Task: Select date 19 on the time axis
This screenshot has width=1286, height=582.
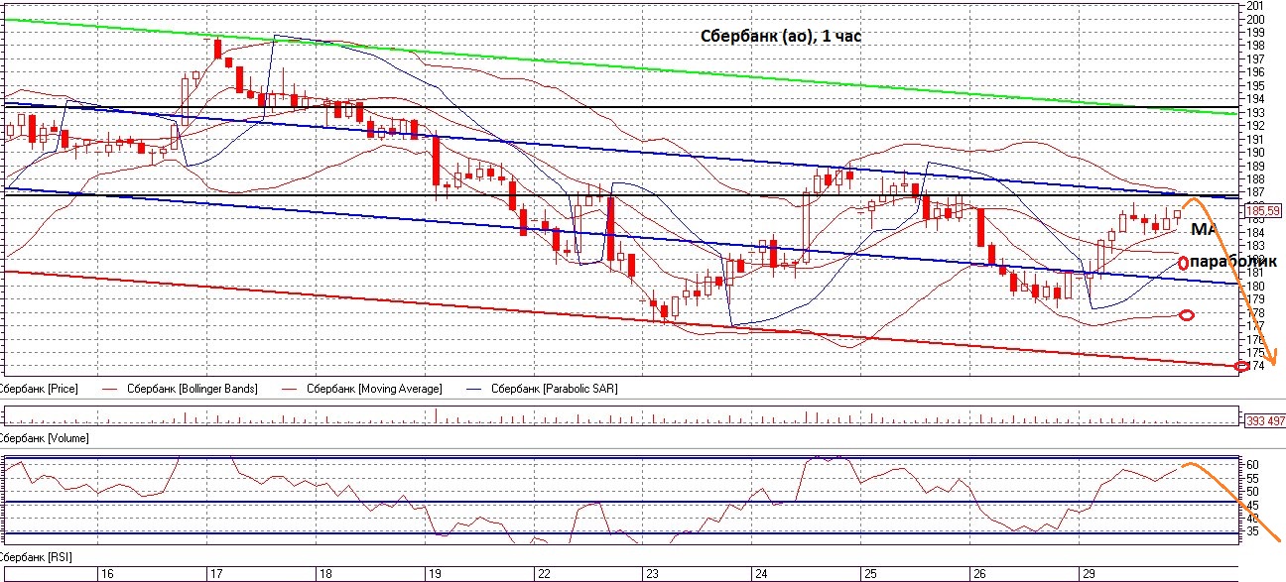Action: point(434,574)
